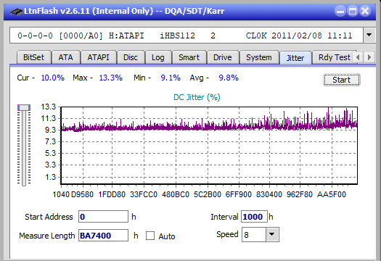Screen dimensions: 381x261
Task: Focus the Start Address input field
Action: (103, 217)
